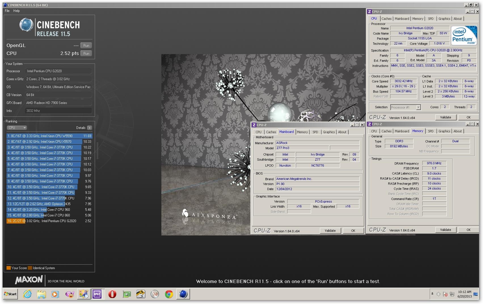Switch to Cinebench sphere taskbar button

[183, 294]
